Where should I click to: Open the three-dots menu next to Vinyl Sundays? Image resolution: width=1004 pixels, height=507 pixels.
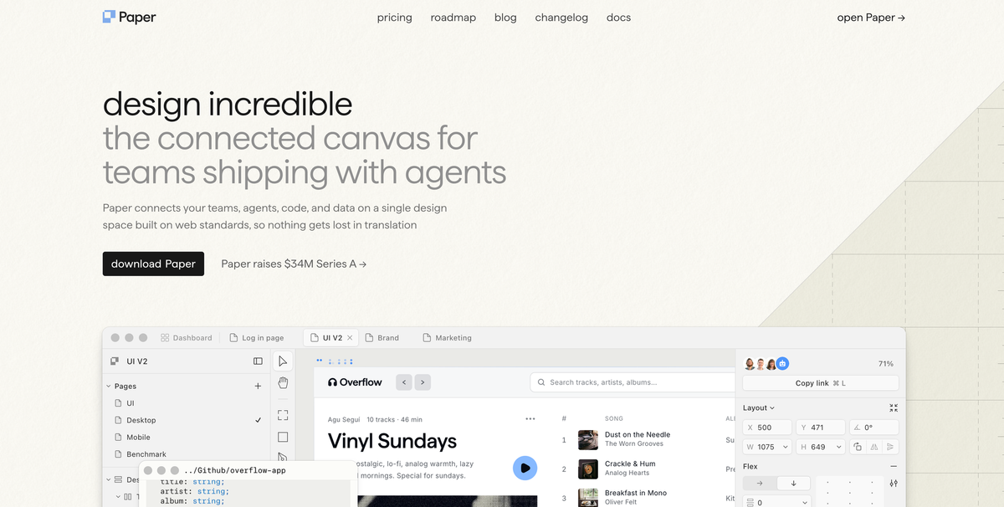[530, 419]
